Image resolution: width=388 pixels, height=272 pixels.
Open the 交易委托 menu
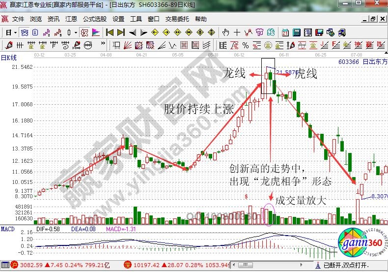(176, 19)
